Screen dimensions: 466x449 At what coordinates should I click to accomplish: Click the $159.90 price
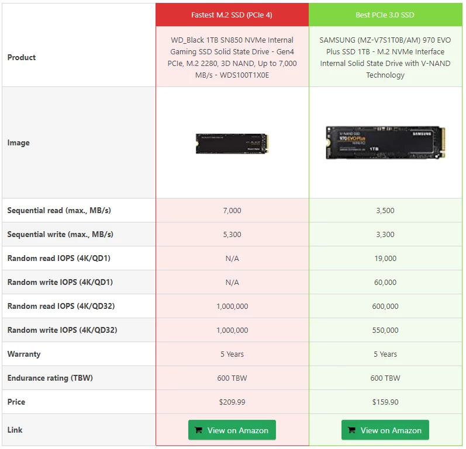(385, 402)
